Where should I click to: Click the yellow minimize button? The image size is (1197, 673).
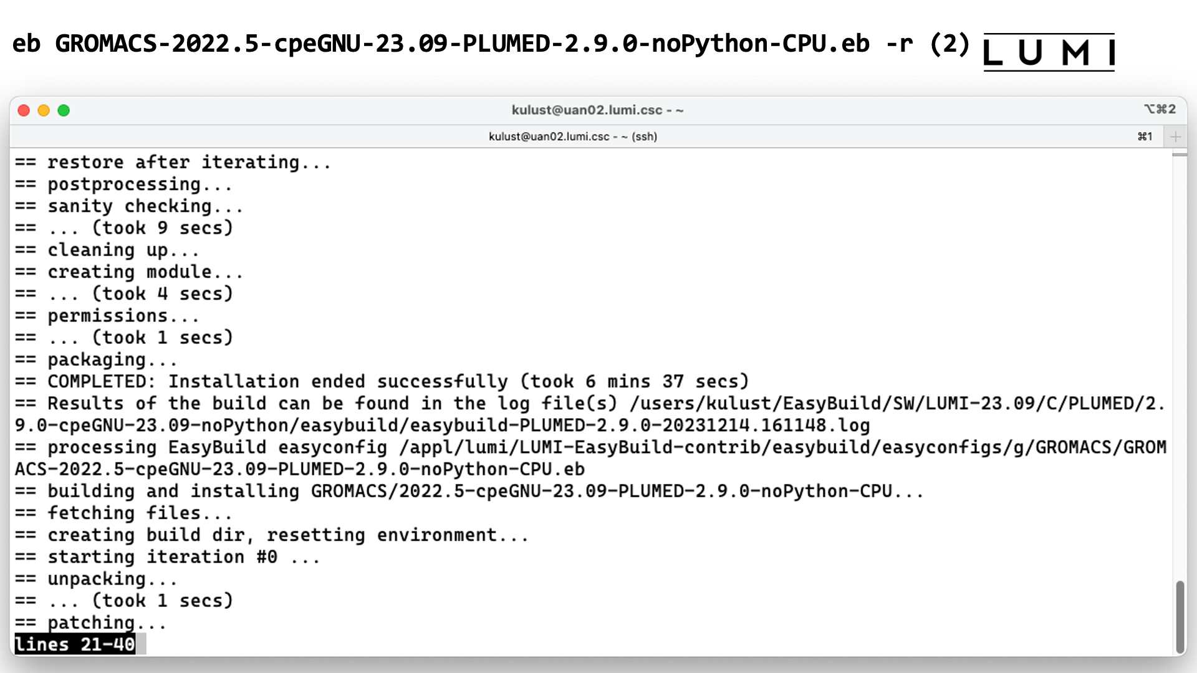click(44, 110)
